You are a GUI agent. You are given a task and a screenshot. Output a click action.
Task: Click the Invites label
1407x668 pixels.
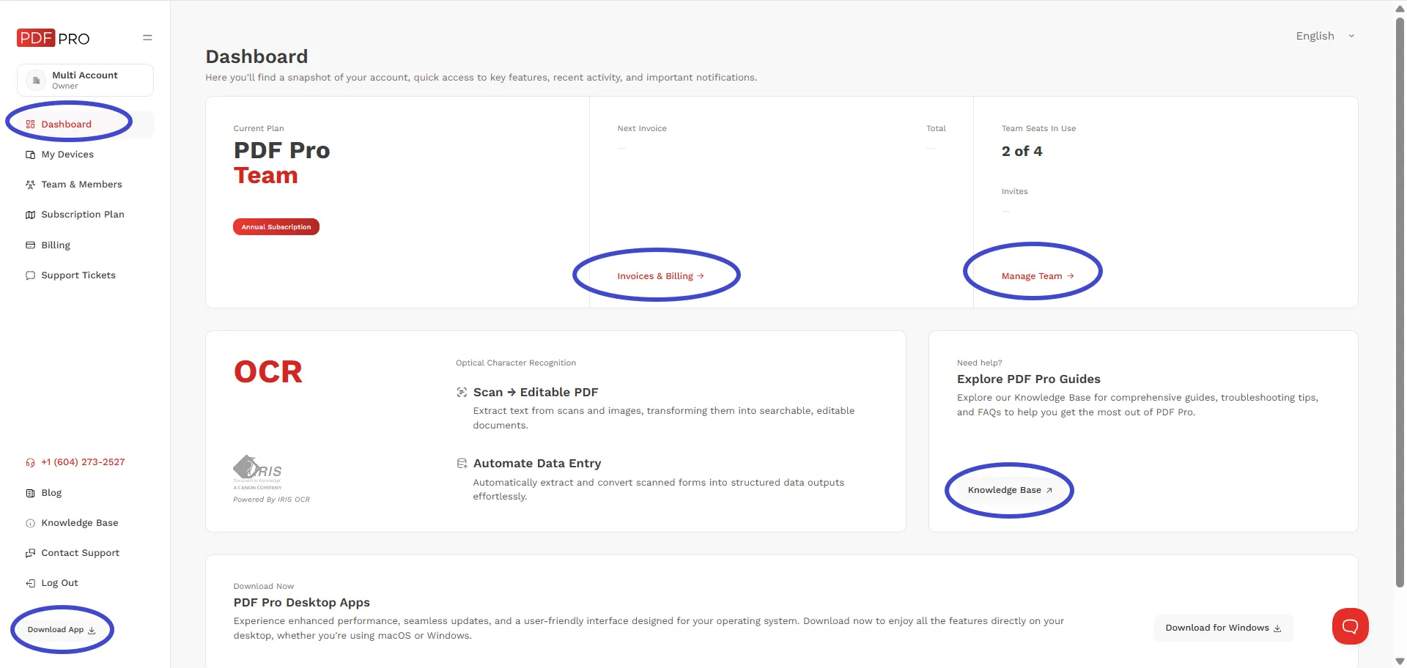tap(1015, 191)
